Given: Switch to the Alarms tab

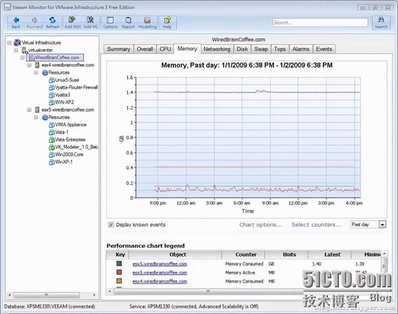Looking at the screenshot, I should (301, 49).
